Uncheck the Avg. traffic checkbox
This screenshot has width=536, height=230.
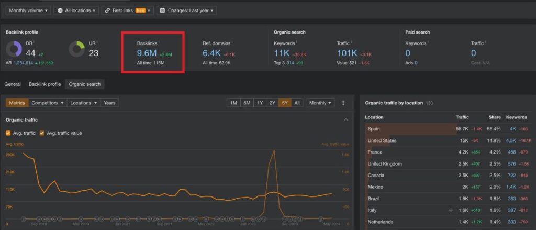8,133
